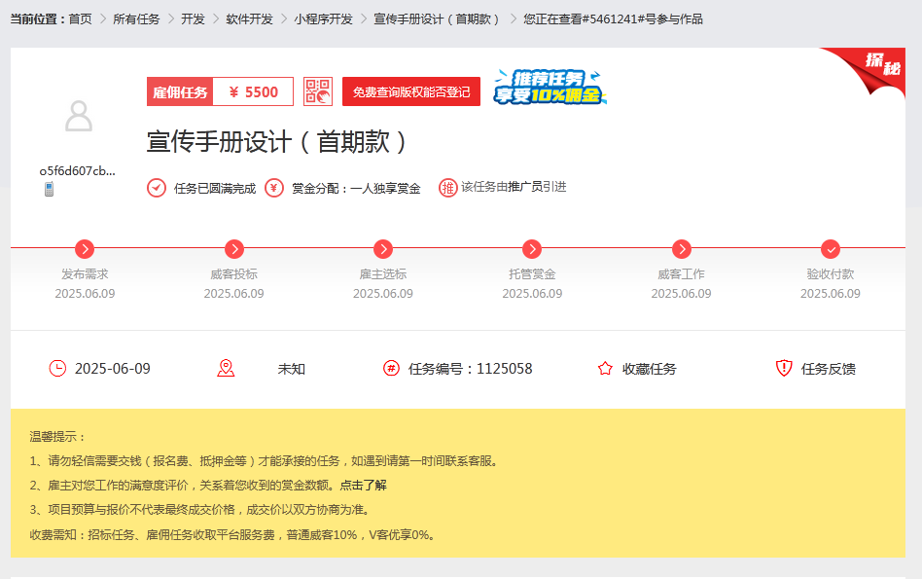Image resolution: width=922 pixels, height=579 pixels.
Task: Favorite the task via the 收藏任务 star
Action: click(x=604, y=368)
